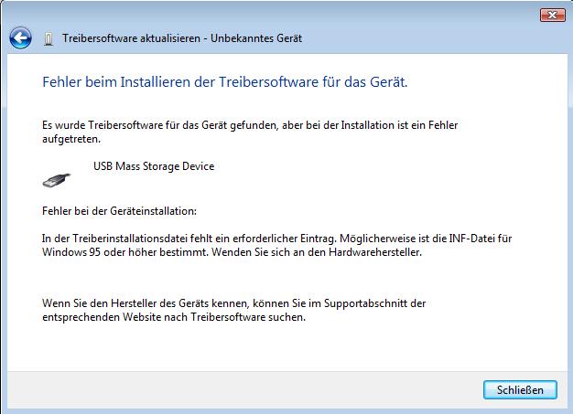Click the 'USB Mass Storage Device' label
This screenshot has width=573, height=414.
click(154, 166)
